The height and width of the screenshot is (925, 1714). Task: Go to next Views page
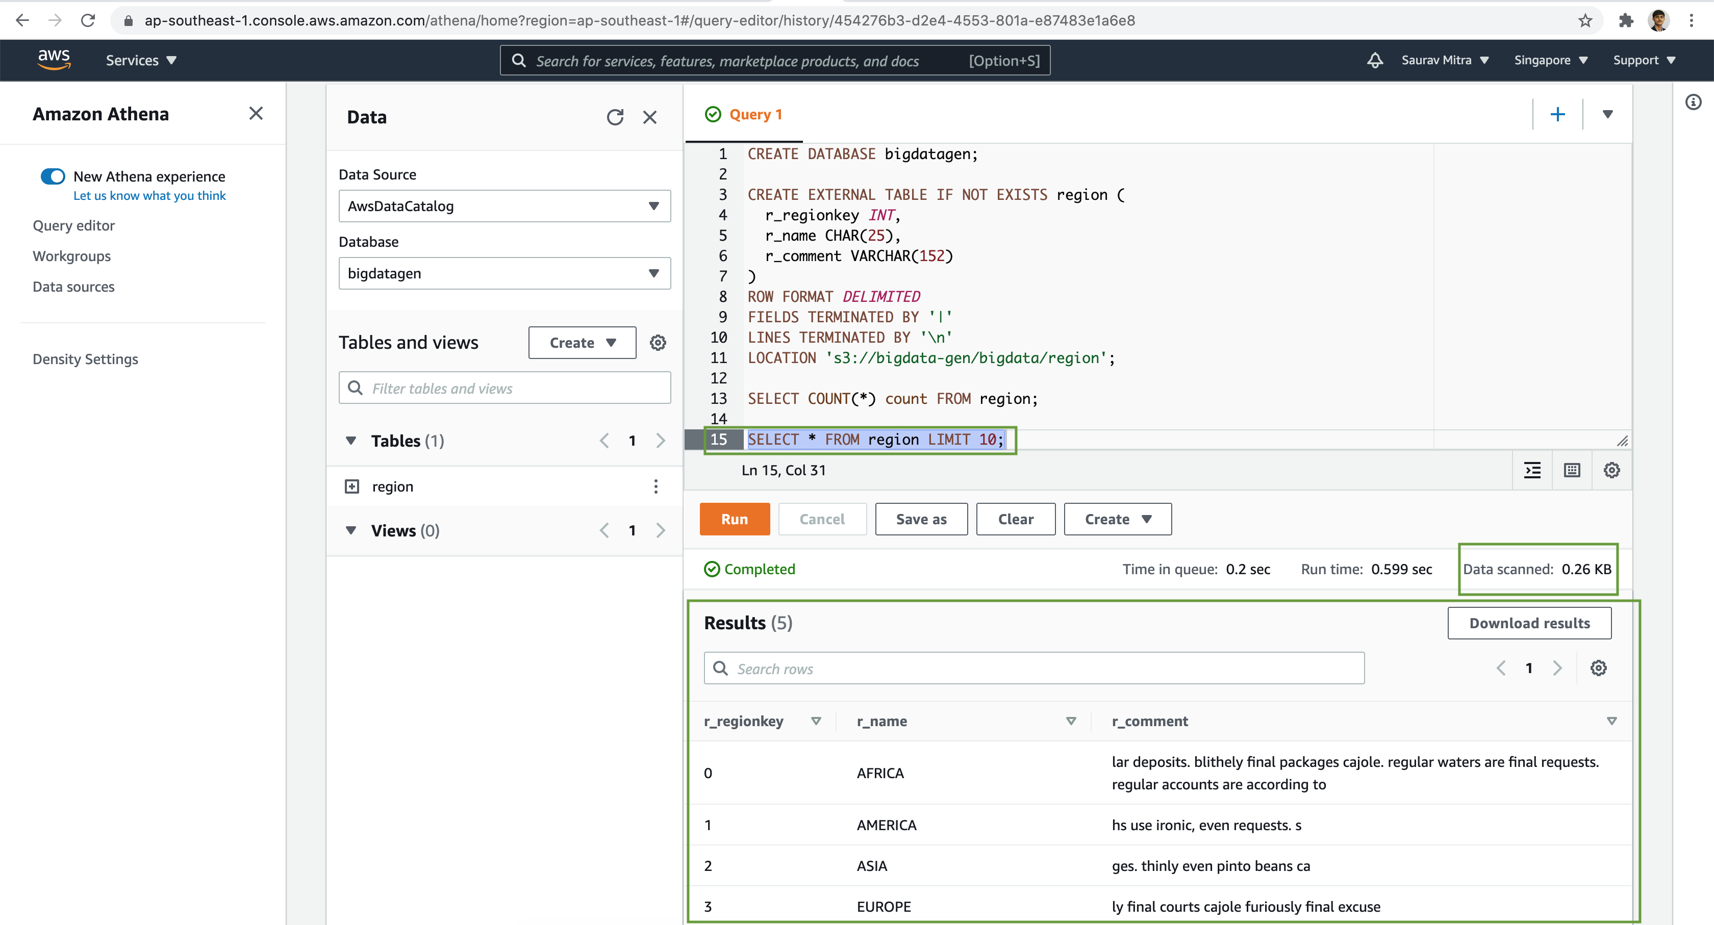coord(661,531)
